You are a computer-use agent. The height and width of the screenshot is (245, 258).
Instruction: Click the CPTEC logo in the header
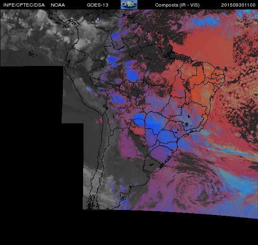pyautogui.click(x=129, y=5)
